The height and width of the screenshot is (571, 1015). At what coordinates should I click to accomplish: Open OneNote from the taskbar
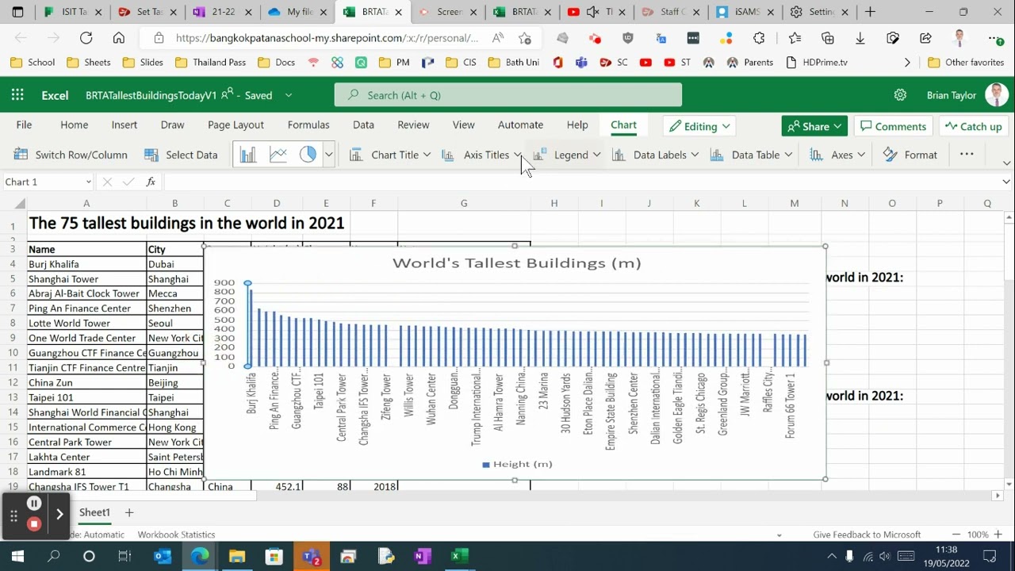point(422,557)
